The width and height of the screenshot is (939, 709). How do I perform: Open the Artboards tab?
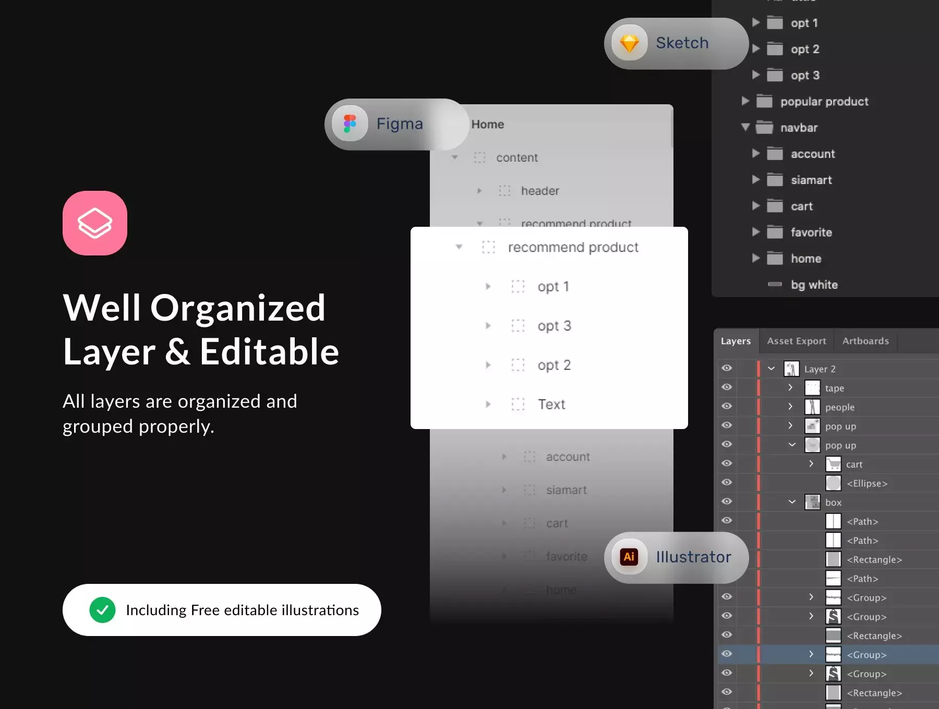865,341
